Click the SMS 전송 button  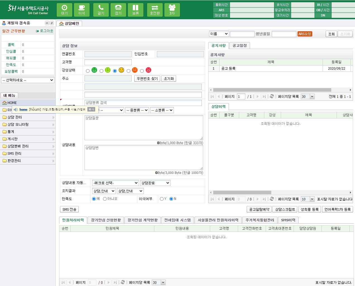point(69,209)
